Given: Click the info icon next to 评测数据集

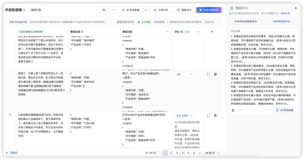Looking at the screenshot, I should (24, 10).
